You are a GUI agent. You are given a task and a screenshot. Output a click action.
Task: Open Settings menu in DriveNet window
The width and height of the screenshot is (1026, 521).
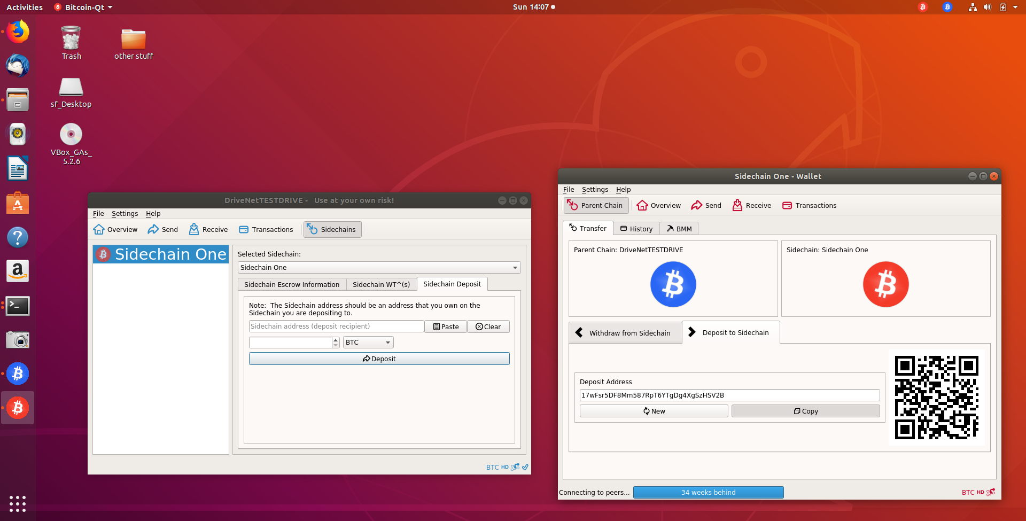125,213
